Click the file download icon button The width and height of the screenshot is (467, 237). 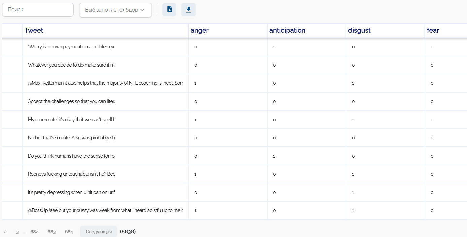pos(169,10)
